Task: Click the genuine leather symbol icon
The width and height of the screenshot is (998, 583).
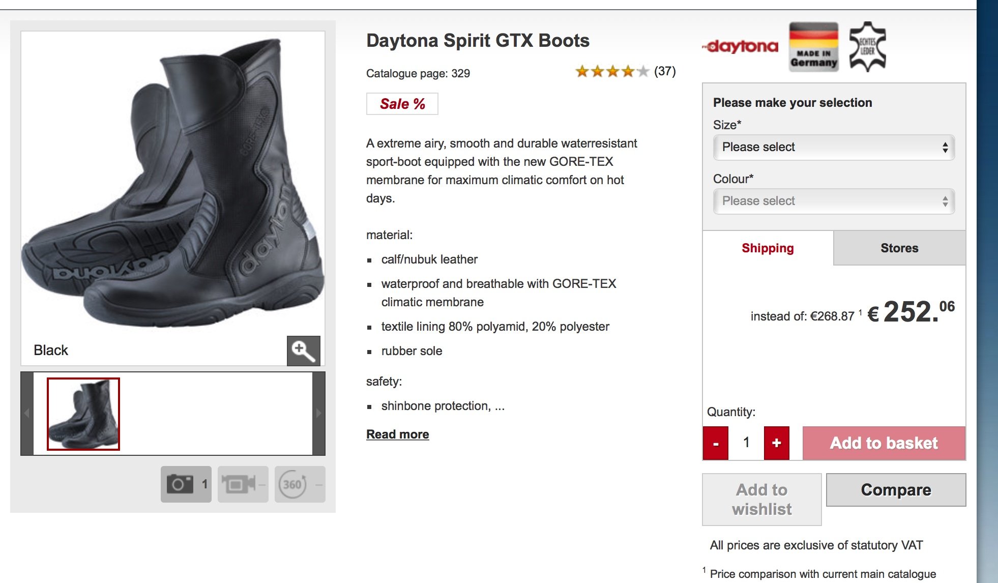Action: (868, 47)
